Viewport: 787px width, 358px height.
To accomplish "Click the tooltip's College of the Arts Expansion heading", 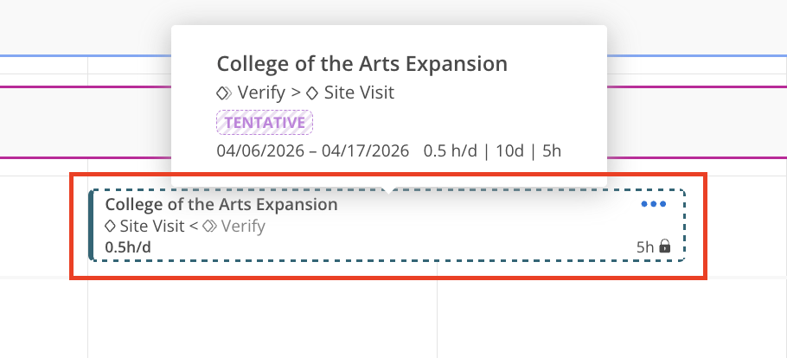I will (x=362, y=64).
